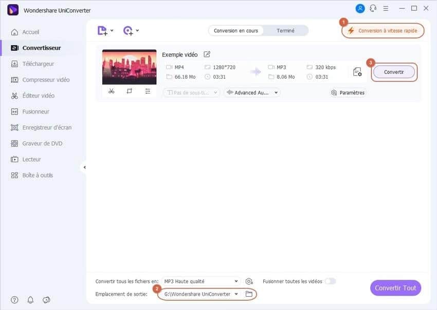Open the Pas de sous-titres dropdown
The width and height of the screenshot is (437, 310).
tap(191, 93)
